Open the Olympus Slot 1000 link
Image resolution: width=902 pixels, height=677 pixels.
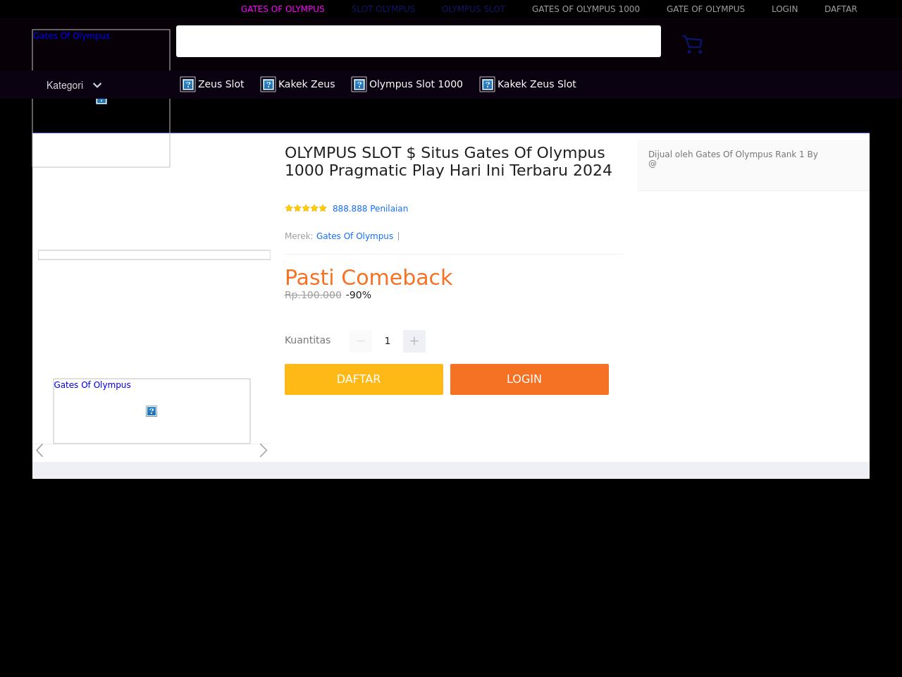pos(416,84)
